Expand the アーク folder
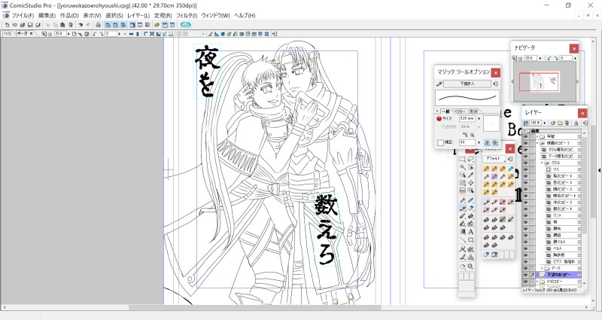The width and height of the screenshot is (602, 320). pyautogui.click(x=543, y=268)
